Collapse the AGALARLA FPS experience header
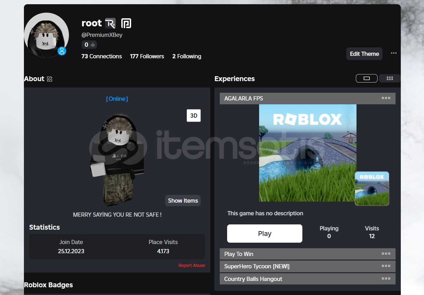 pyautogui.click(x=308, y=98)
